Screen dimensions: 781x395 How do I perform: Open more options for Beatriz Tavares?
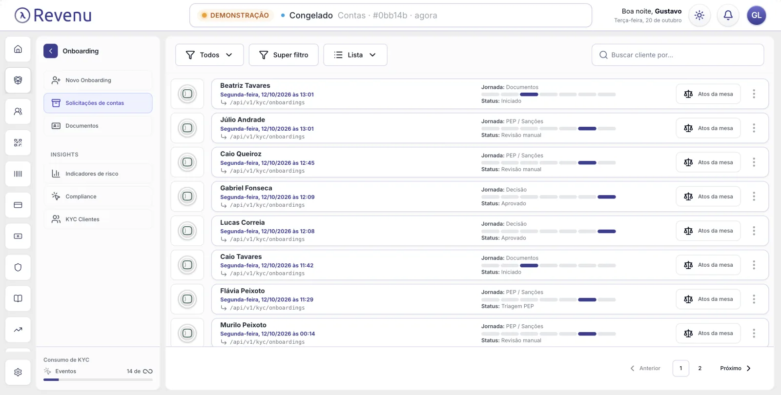pyautogui.click(x=754, y=94)
